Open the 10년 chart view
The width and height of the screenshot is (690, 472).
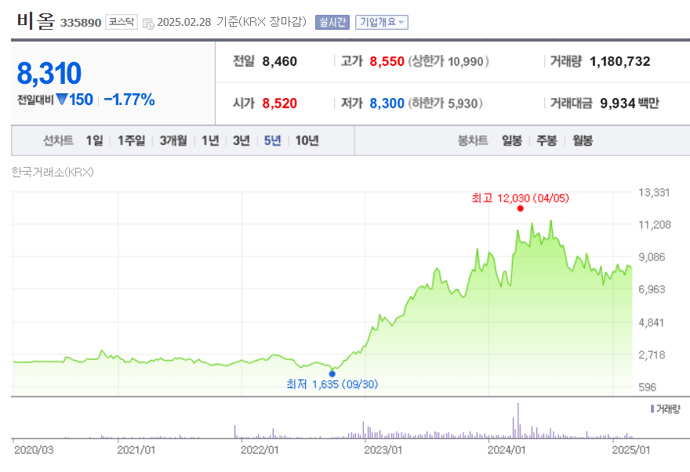click(x=307, y=140)
